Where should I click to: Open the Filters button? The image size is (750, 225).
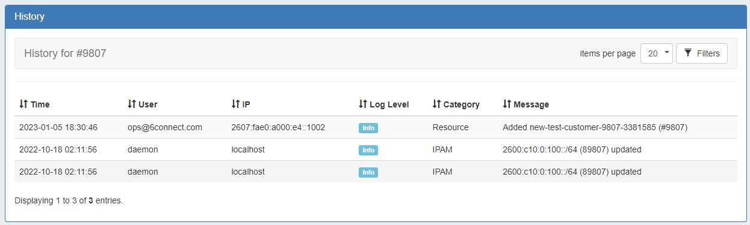(x=702, y=53)
